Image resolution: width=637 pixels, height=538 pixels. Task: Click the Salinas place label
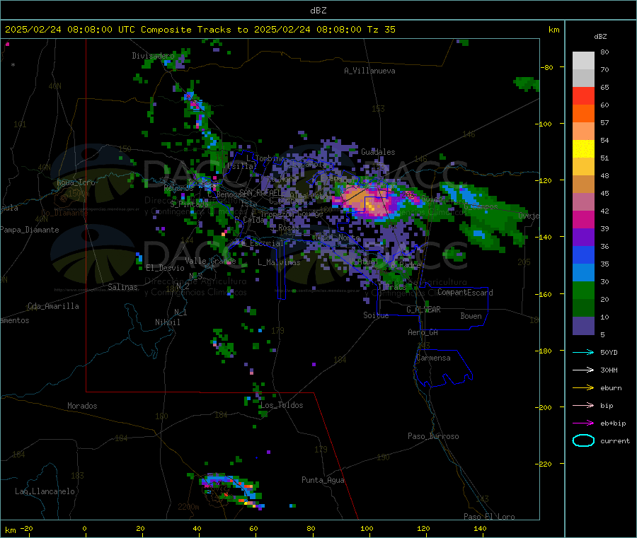tap(122, 287)
